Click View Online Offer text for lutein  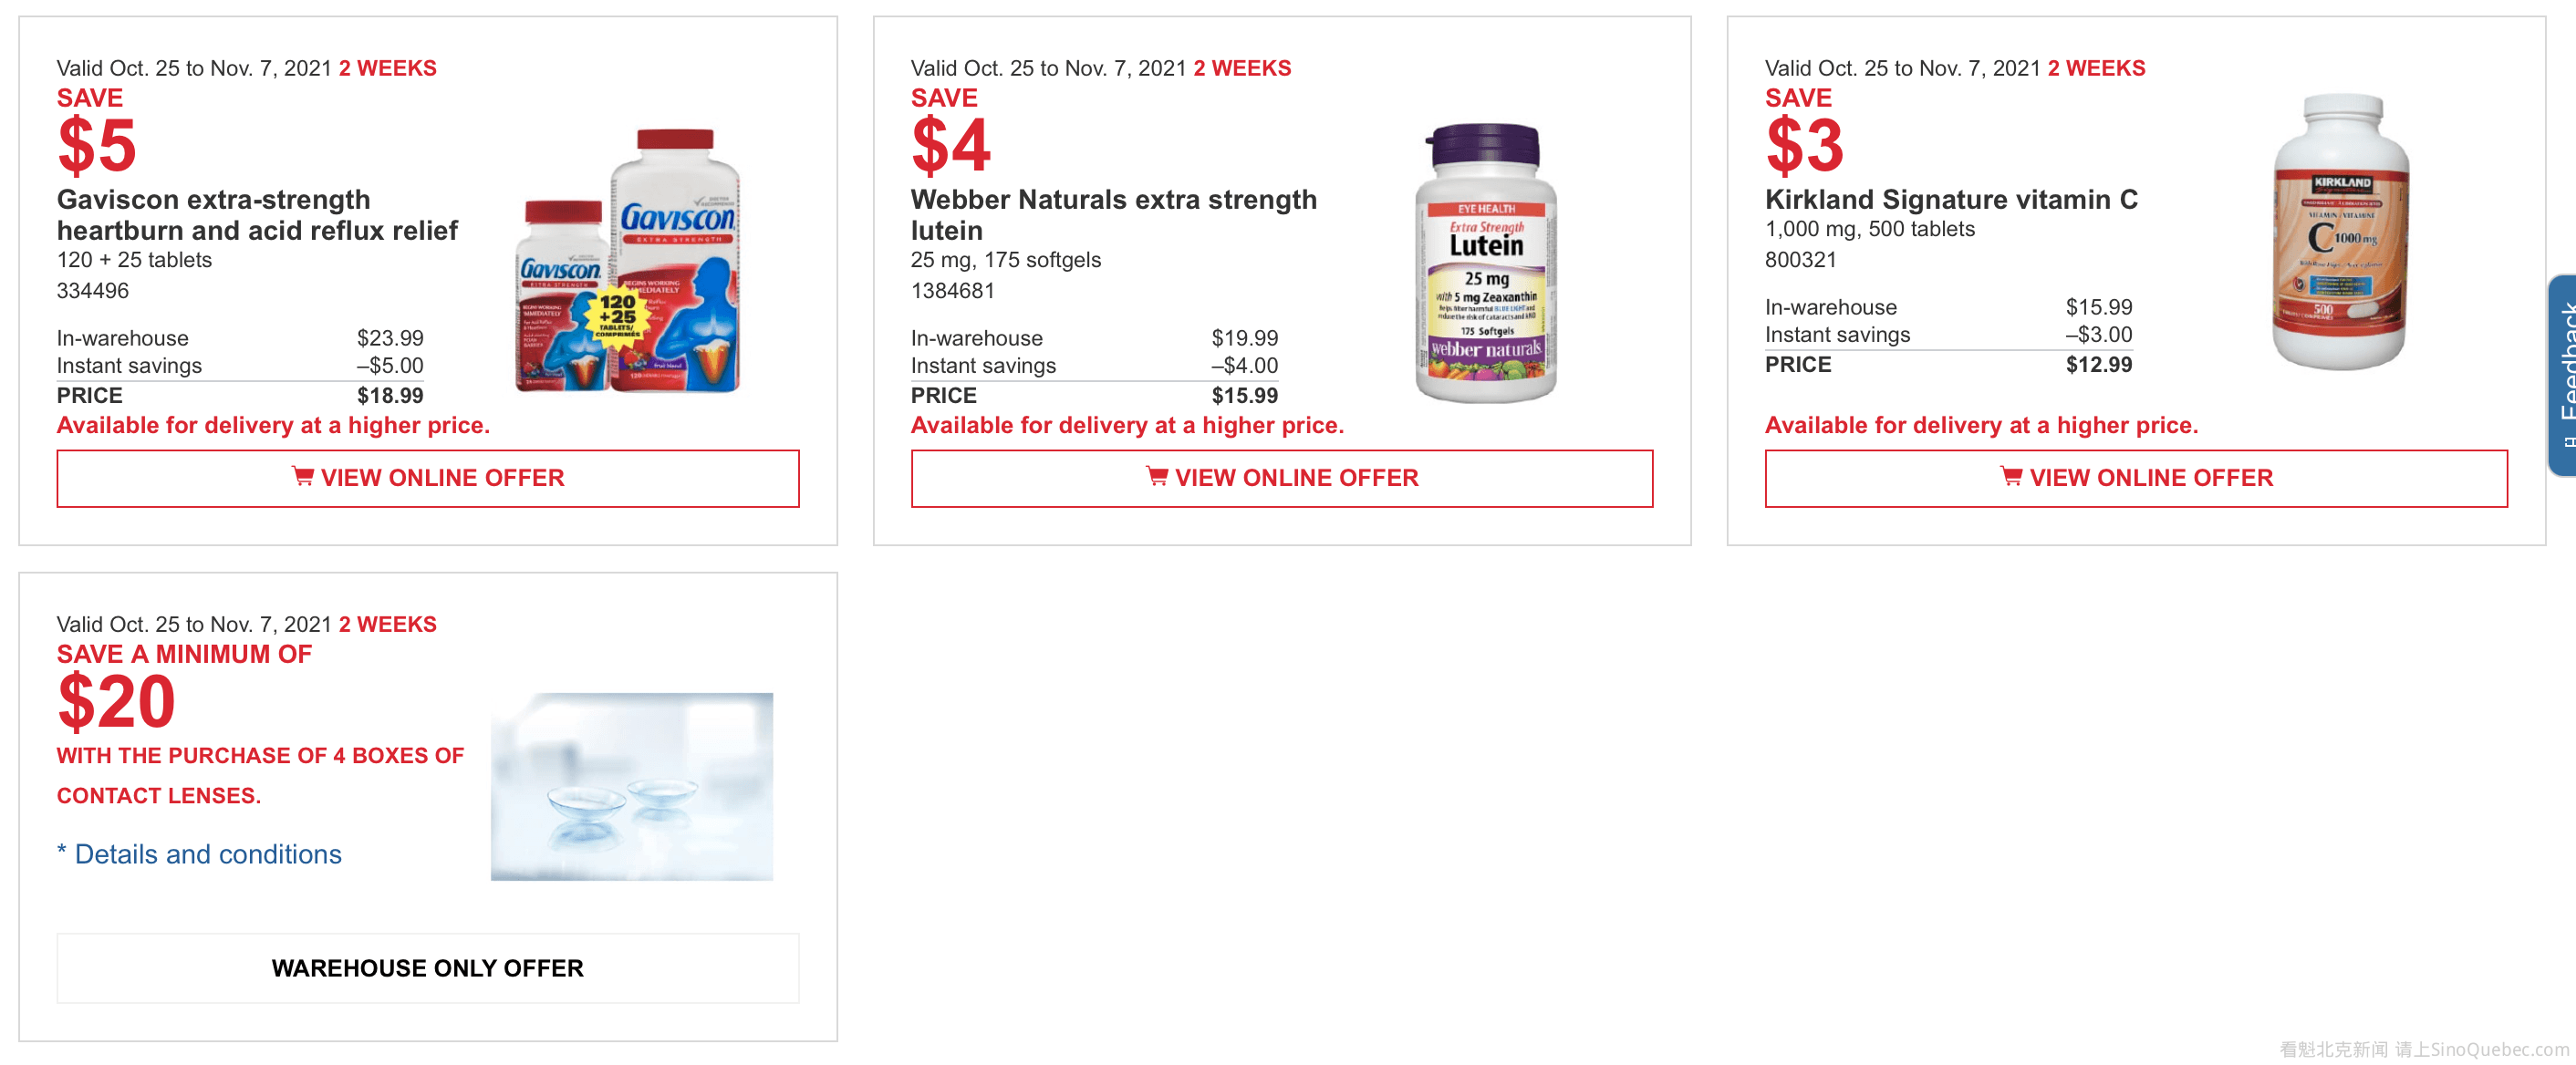pyautogui.click(x=1296, y=478)
